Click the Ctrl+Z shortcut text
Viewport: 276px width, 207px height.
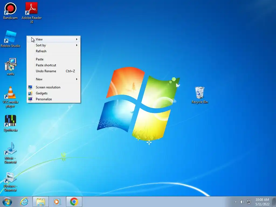click(70, 71)
